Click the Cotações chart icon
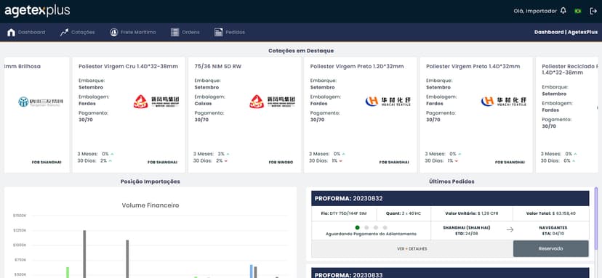The width and height of the screenshot is (602, 278). [64, 32]
